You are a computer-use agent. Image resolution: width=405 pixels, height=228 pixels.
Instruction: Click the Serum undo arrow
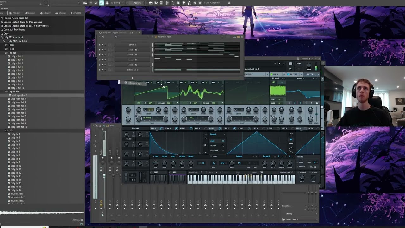point(290,69)
